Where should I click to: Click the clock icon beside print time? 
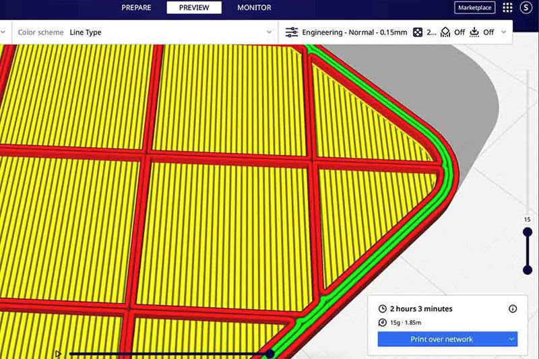[x=382, y=308]
